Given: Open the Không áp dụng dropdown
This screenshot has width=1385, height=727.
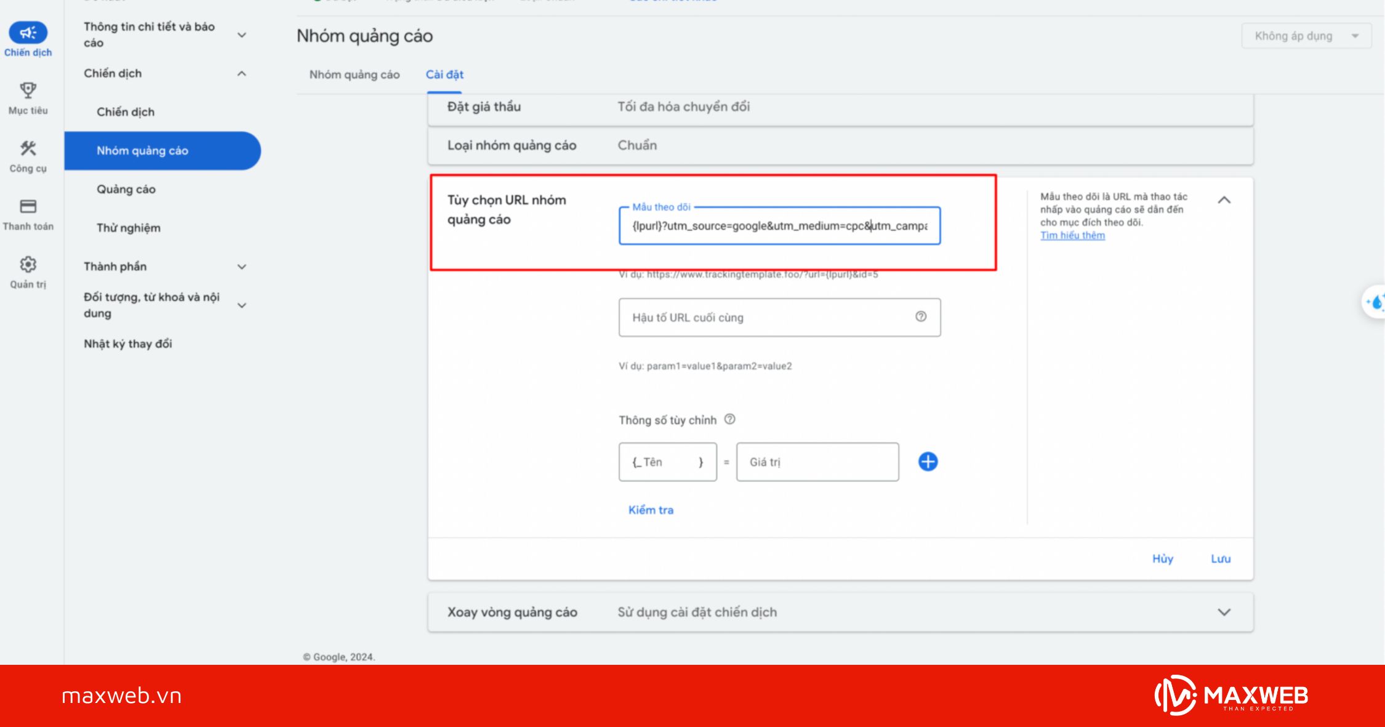Looking at the screenshot, I should tap(1306, 36).
